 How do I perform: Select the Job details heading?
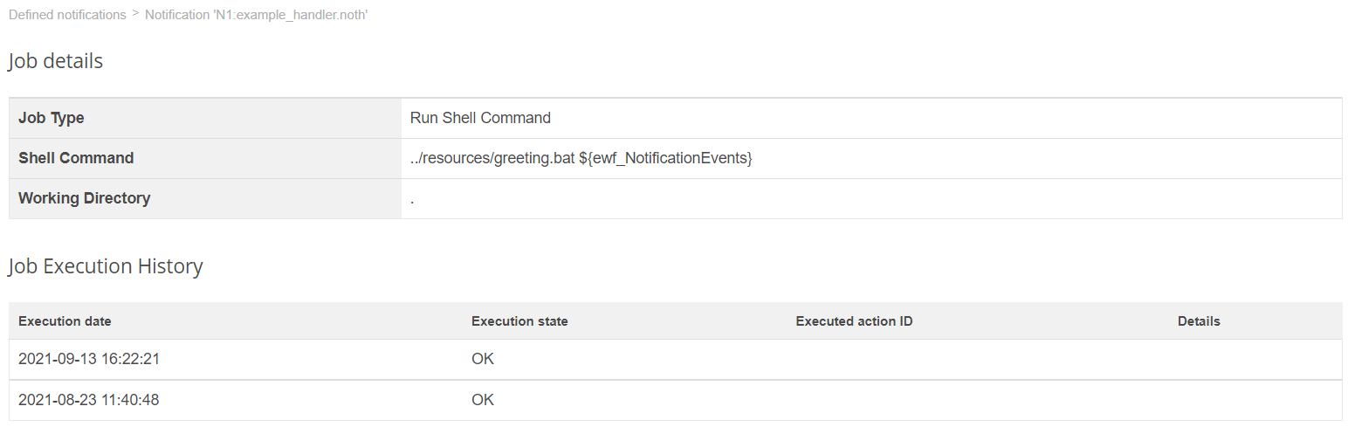pyautogui.click(x=56, y=61)
